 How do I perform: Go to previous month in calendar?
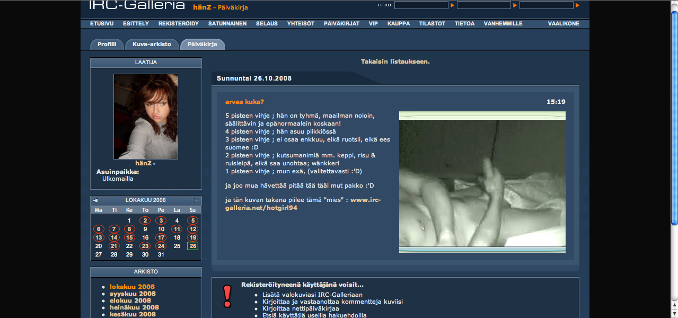pos(95,200)
